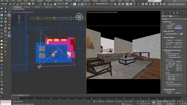This screenshot has height=105, width=187.
Task: Select the Scale tool icon
Action: point(52,4)
